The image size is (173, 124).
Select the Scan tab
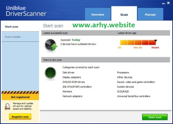click(x=124, y=13)
